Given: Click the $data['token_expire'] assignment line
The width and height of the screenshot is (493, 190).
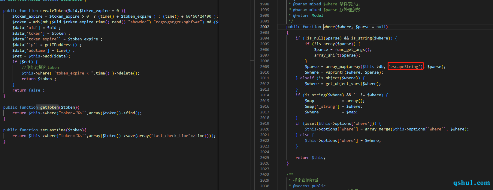Looking at the screenshot, I should click(57, 39).
